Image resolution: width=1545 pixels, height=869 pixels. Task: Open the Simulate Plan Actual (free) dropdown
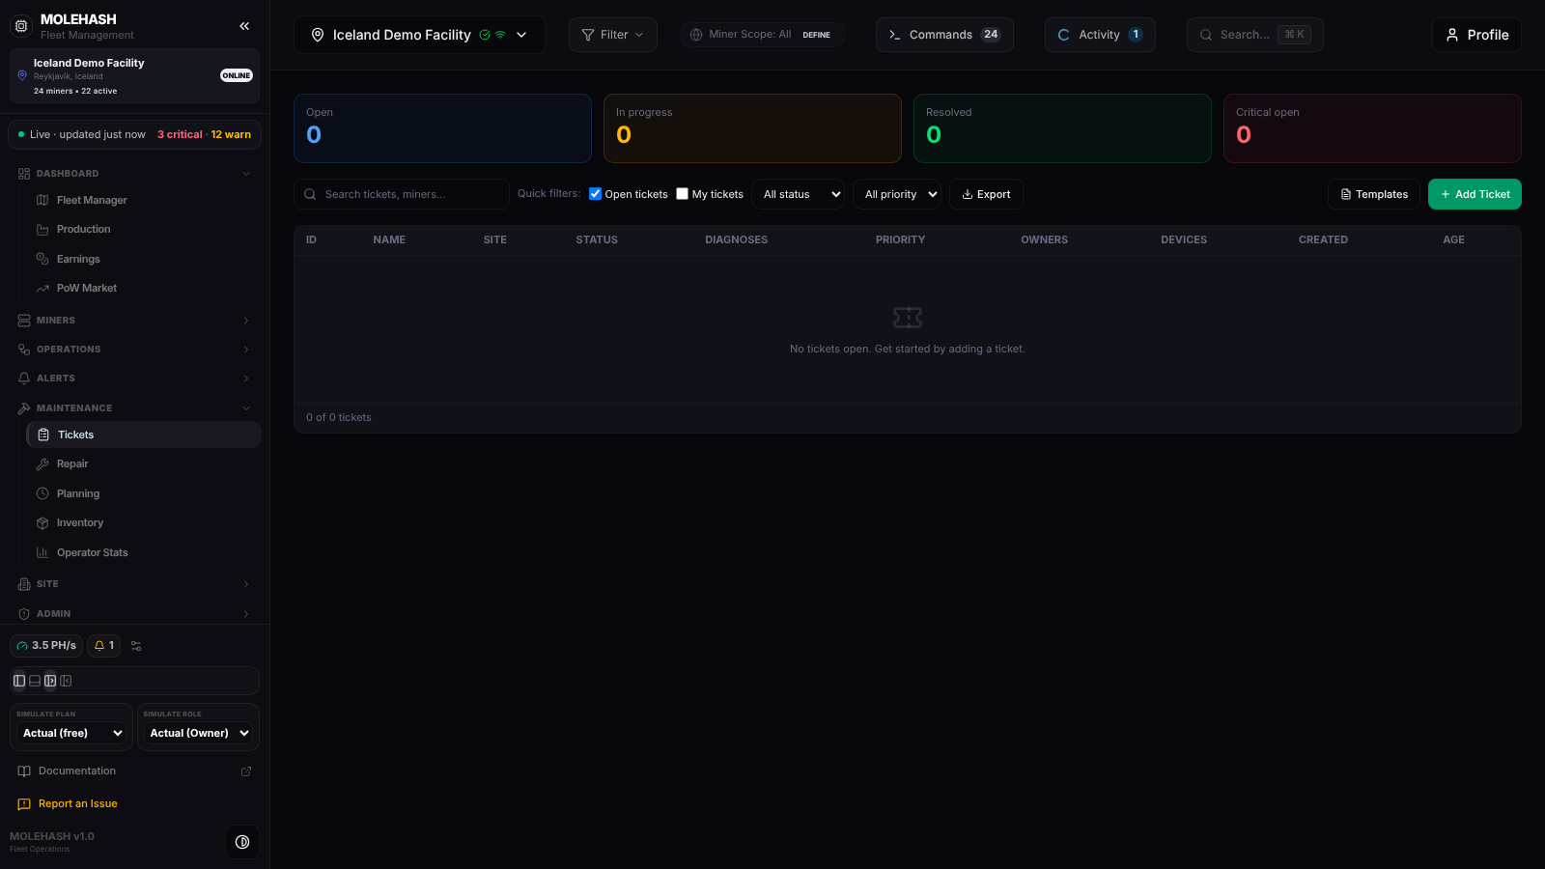(71, 733)
